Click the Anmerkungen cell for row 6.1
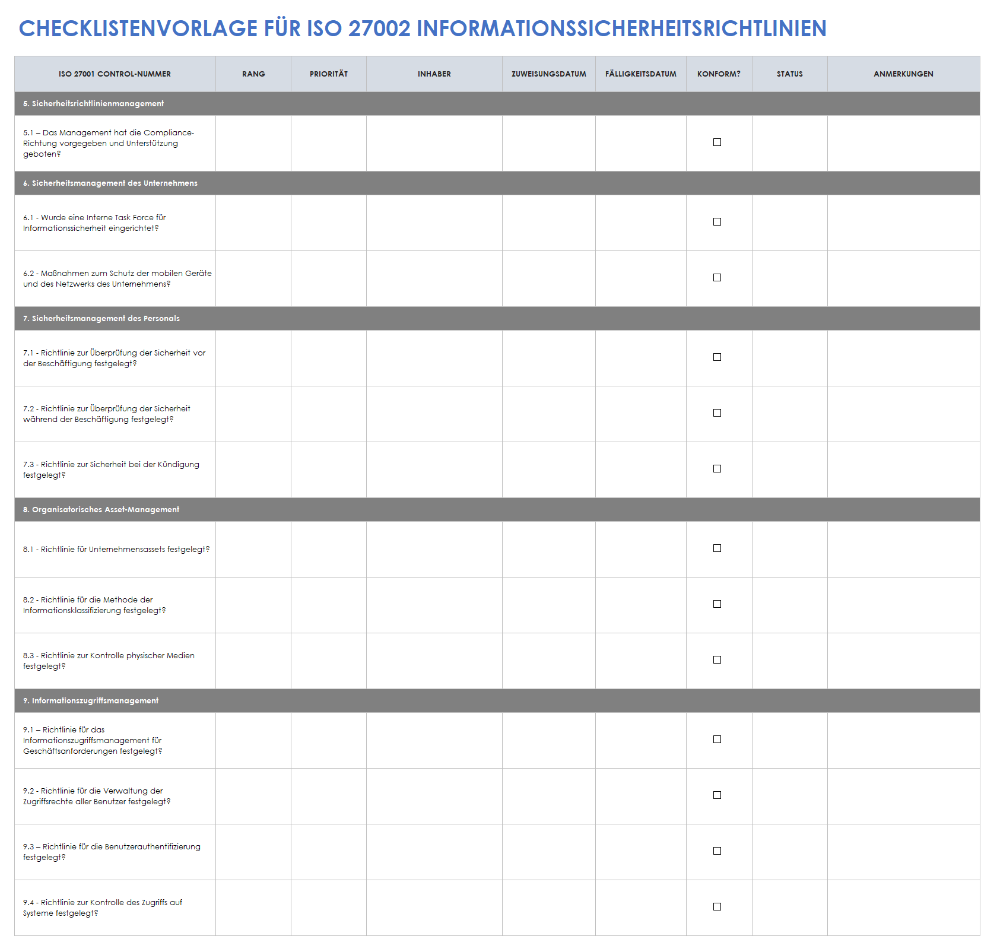 click(904, 223)
